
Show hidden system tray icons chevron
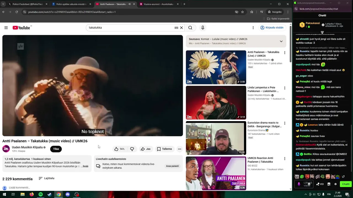click(x=306, y=194)
